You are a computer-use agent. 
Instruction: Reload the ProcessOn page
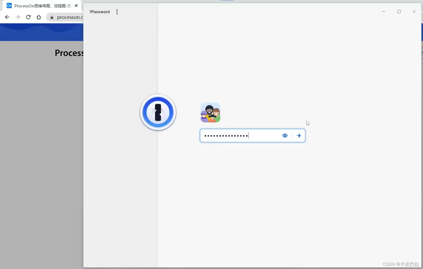click(28, 17)
